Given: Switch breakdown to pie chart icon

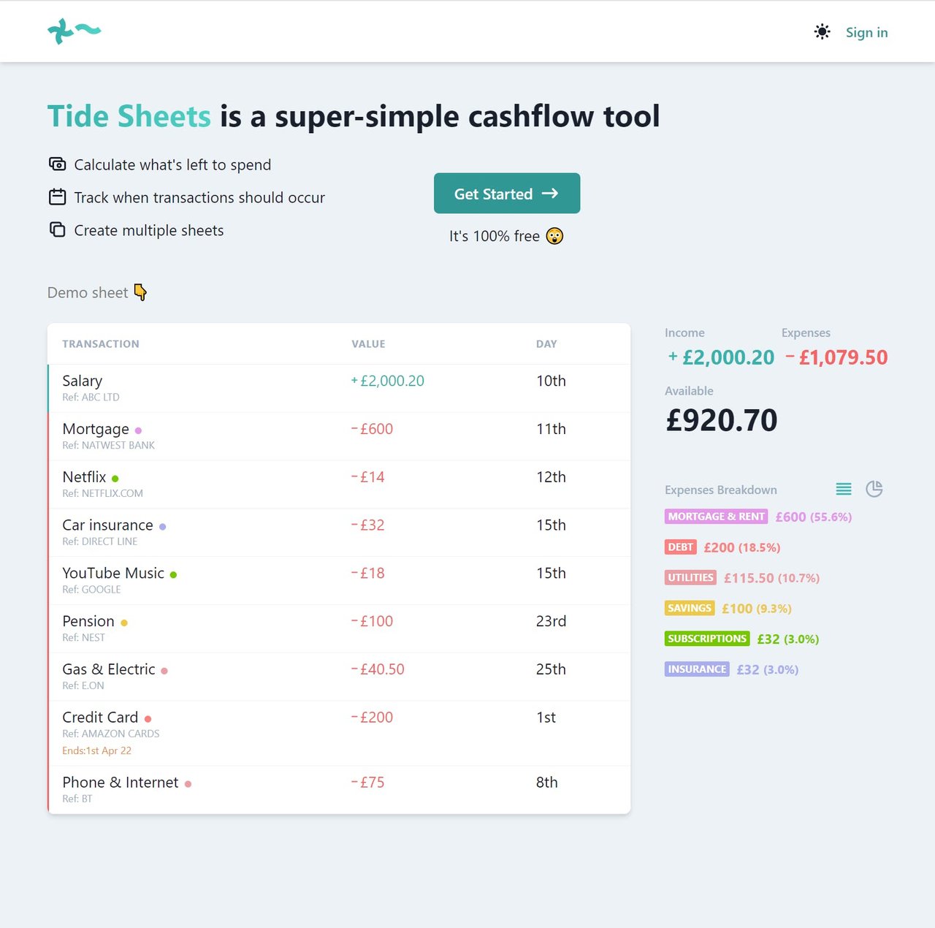Looking at the screenshot, I should click(874, 489).
